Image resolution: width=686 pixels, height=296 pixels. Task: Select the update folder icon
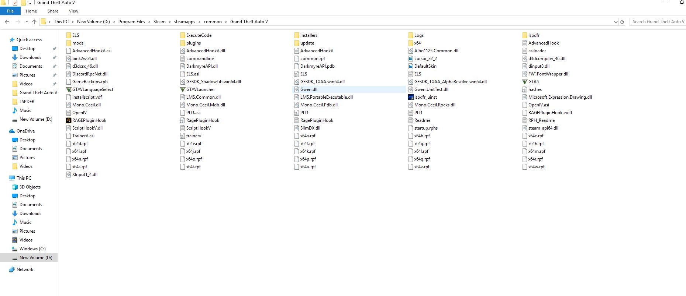pyautogui.click(x=296, y=43)
